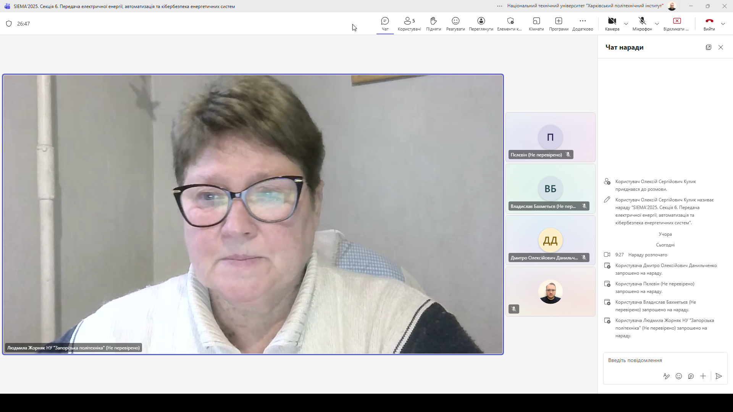This screenshot has height=412, width=733.
Task: Open the Додатково more options menu
Action: click(583, 24)
